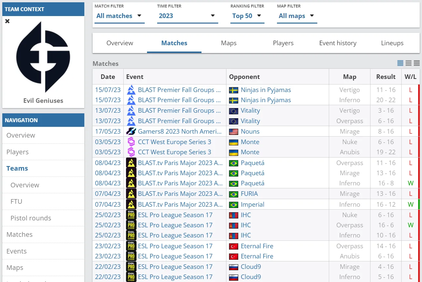The width and height of the screenshot is (422, 282).
Task: Open Maps in the Navigation sidebar
Action: tap(43, 268)
